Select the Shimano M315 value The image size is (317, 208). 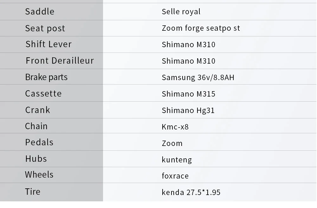tap(188, 94)
